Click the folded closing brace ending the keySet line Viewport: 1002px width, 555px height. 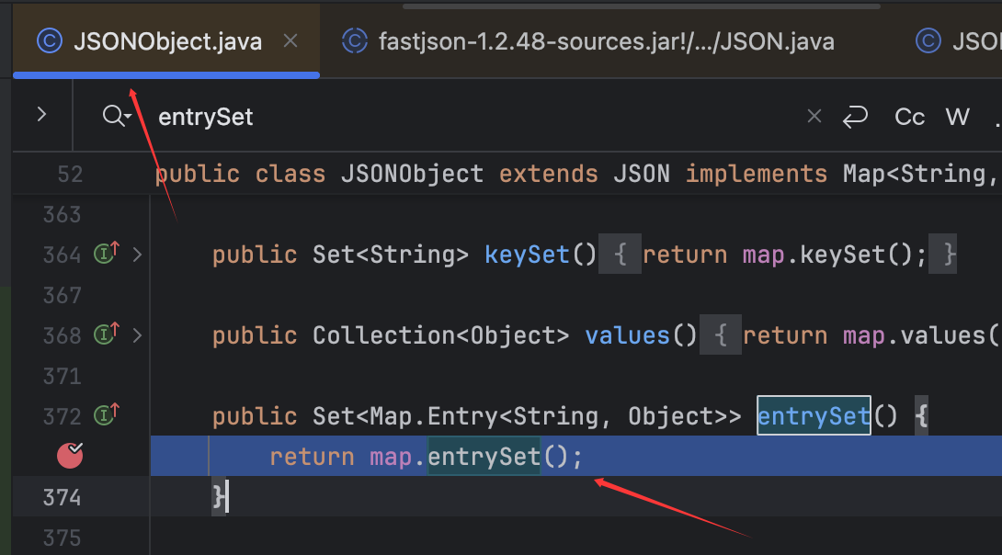(942, 255)
